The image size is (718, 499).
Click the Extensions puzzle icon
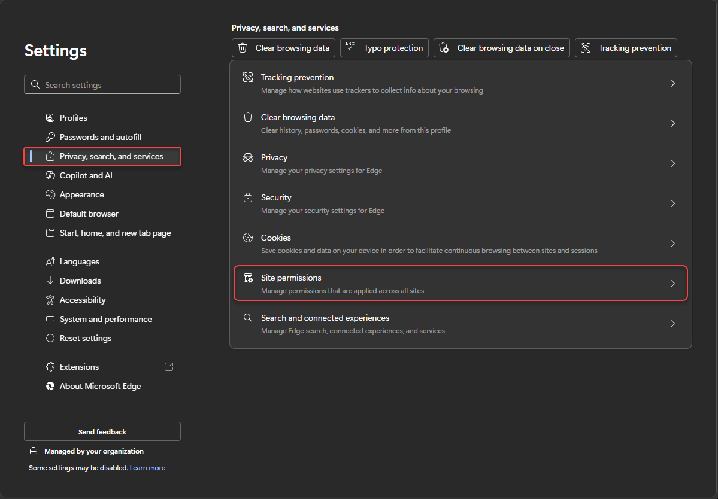(x=50, y=367)
